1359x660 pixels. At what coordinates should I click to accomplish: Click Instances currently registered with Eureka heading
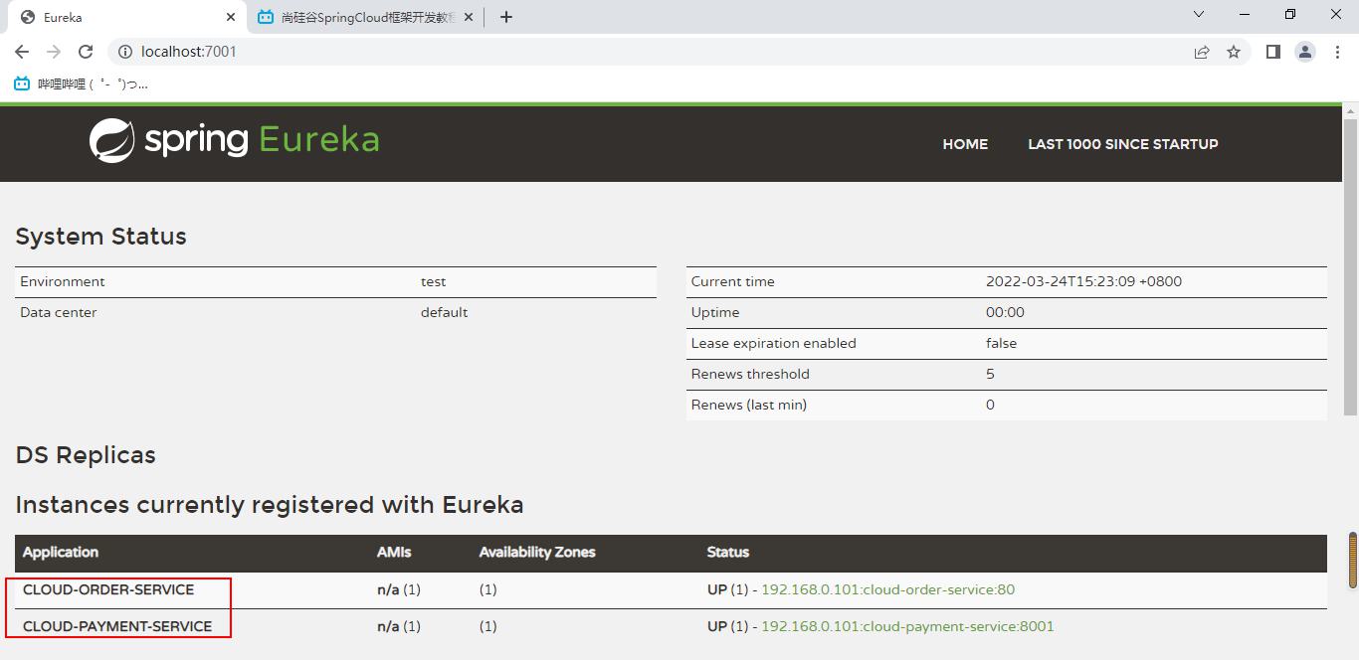(270, 505)
